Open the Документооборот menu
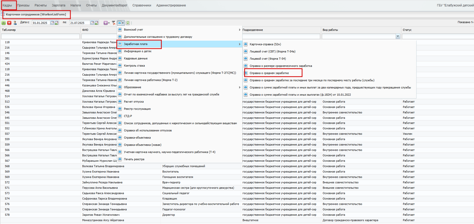Image resolution: width=474 pixels, height=224 pixels. 114,5
